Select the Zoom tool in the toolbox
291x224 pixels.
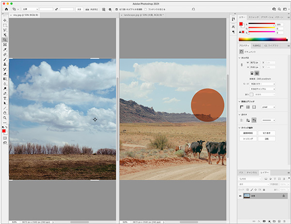[x=5, y=118]
